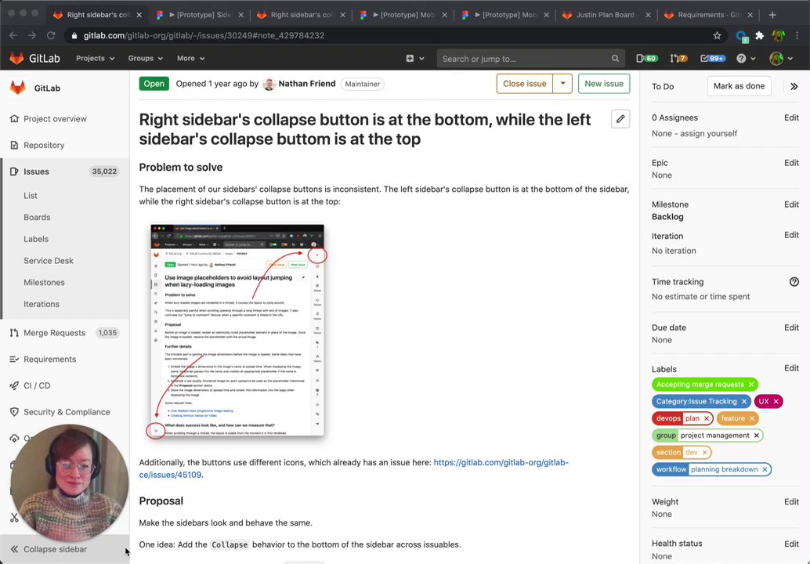Remove section dev label
Viewport: 810px width, 564px height.
coord(704,453)
